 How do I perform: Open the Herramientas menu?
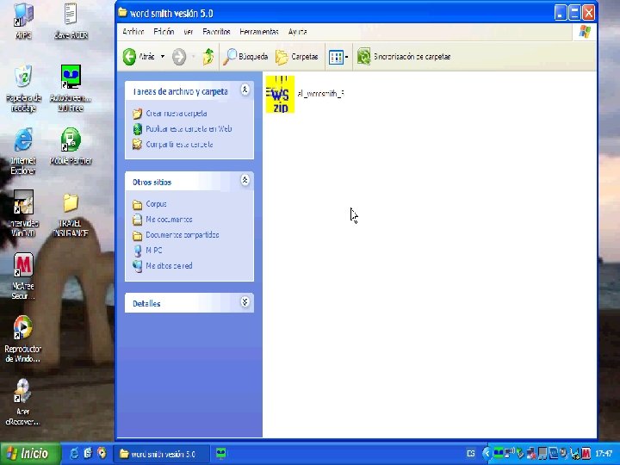[259, 32]
